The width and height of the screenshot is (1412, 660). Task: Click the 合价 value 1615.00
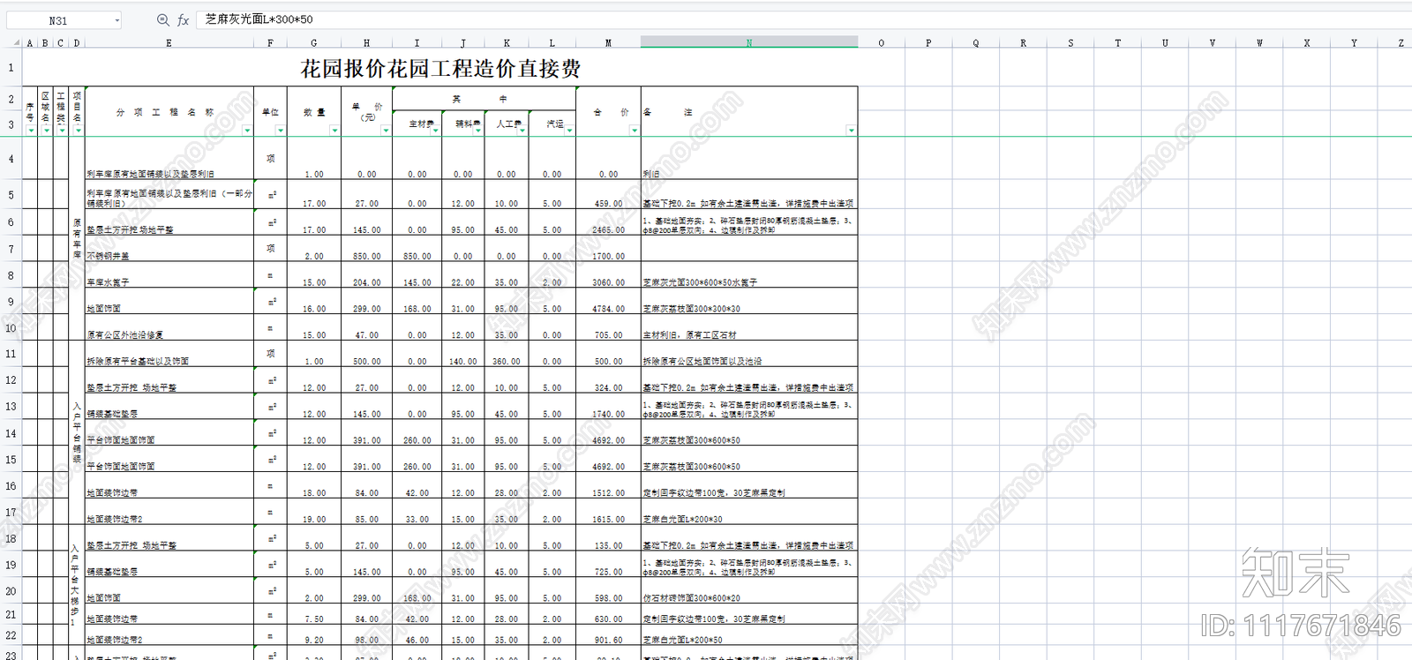click(608, 520)
